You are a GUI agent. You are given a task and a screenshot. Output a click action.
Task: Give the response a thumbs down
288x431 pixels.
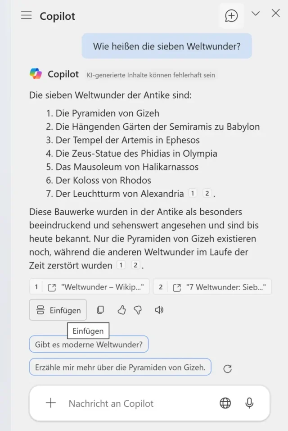click(x=138, y=310)
